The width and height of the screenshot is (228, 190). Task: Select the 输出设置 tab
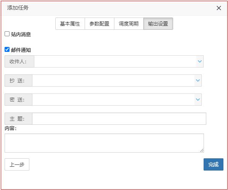tap(158, 24)
